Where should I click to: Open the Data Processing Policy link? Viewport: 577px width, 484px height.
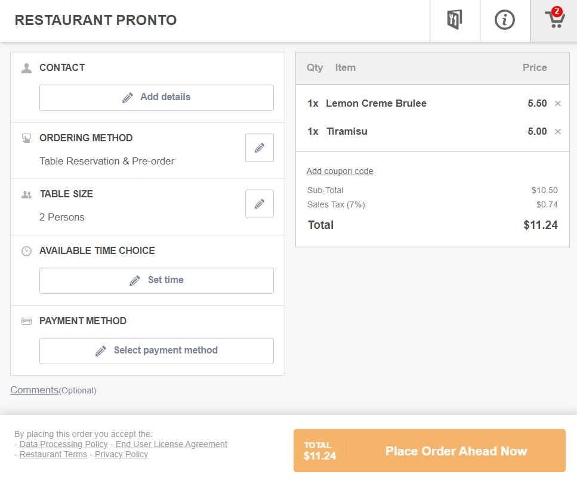64,444
